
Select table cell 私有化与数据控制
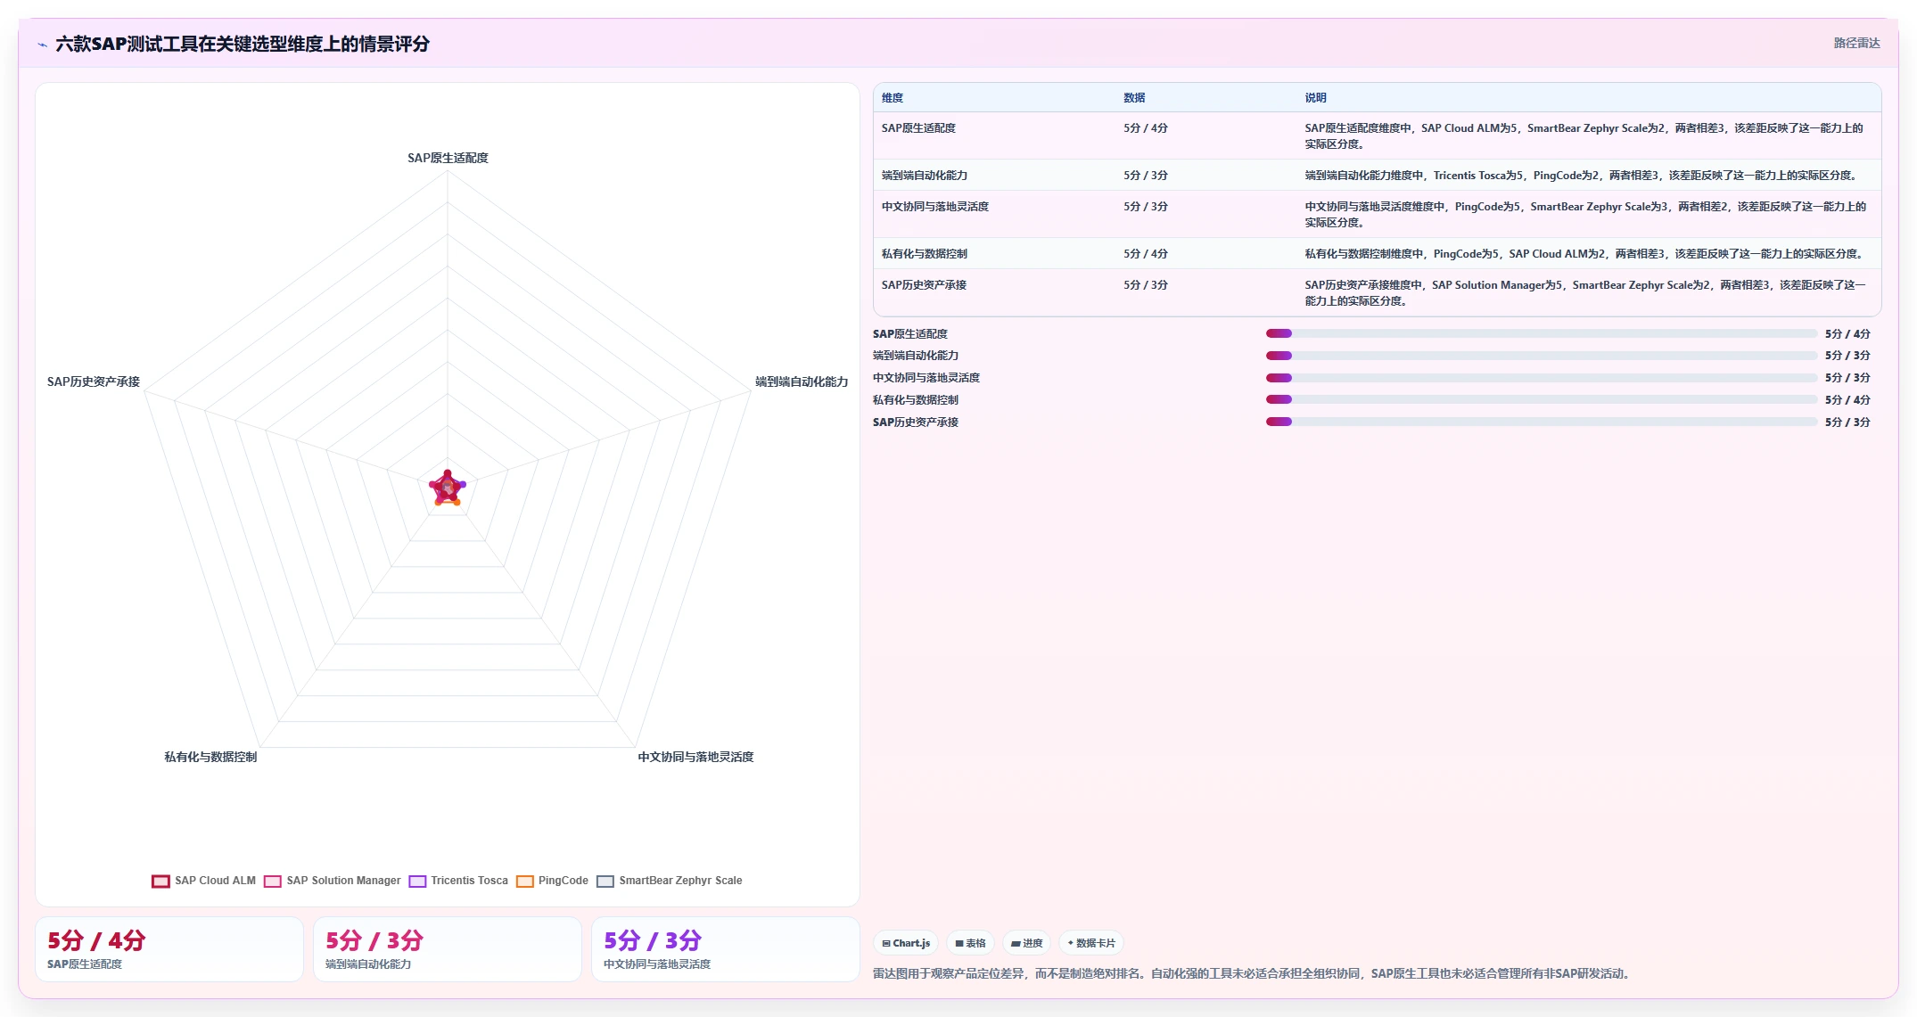pos(925,254)
